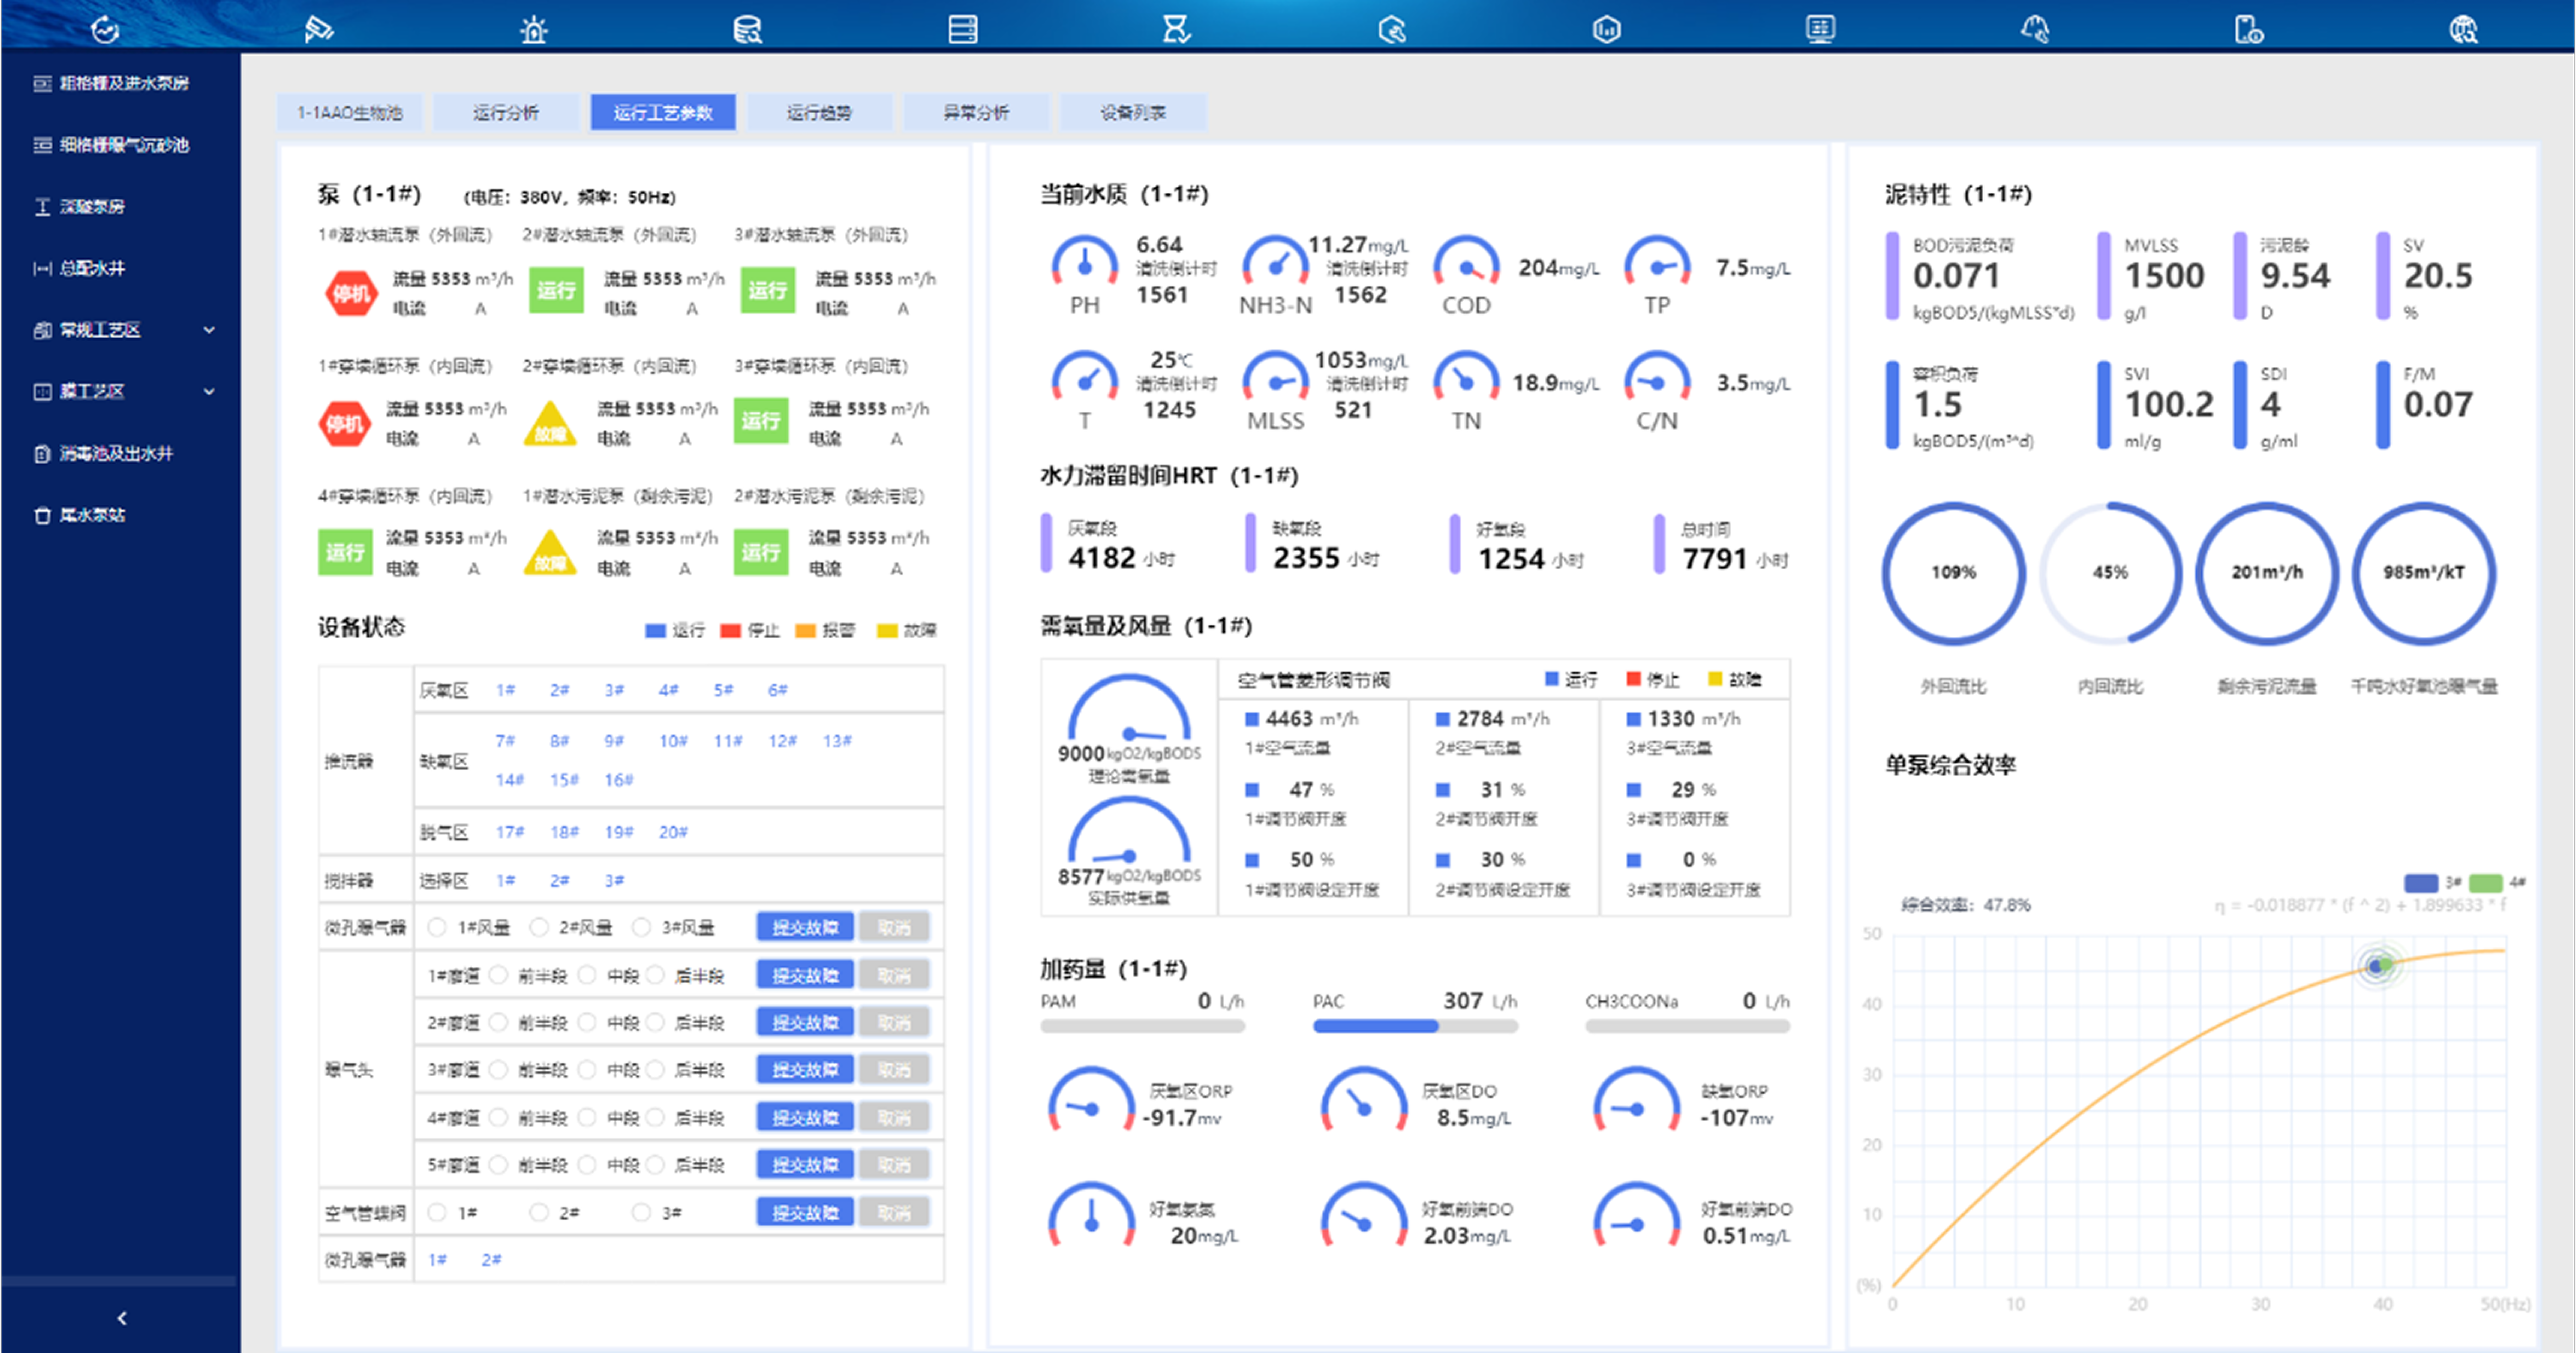Image resolution: width=2576 pixels, height=1353 pixels.
Task: Click the green 运行 icon of 2#潜水污泥泵
Action: [761, 552]
